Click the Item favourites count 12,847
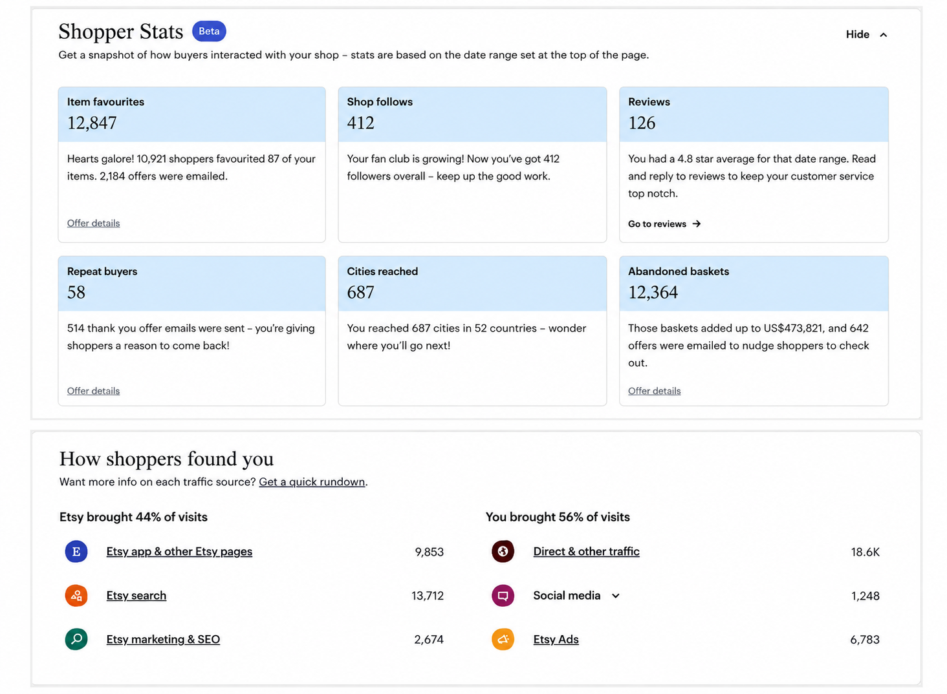The height and width of the screenshot is (694, 947). point(92,123)
